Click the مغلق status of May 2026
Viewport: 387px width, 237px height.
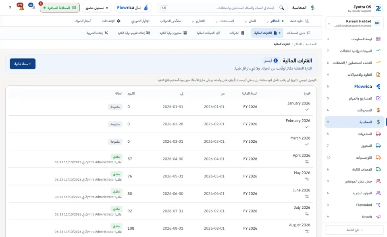117,174
